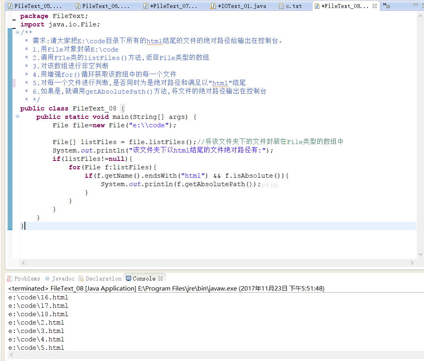Click the 'for(File f:listFiles)' line
424x361 pixels.
[112, 167]
